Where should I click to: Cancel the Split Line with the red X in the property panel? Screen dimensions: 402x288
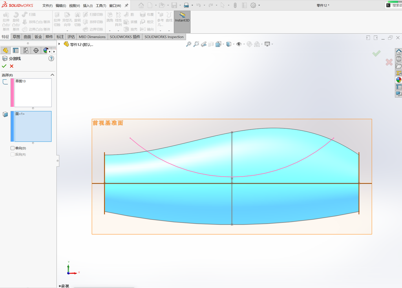pyautogui.click(x=11, y=66)
